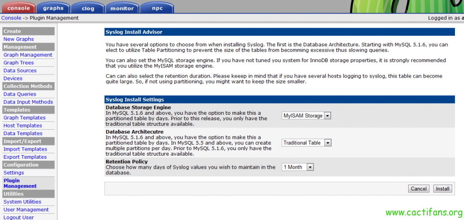Click the Syslog Install Settings header

point(279,99)
